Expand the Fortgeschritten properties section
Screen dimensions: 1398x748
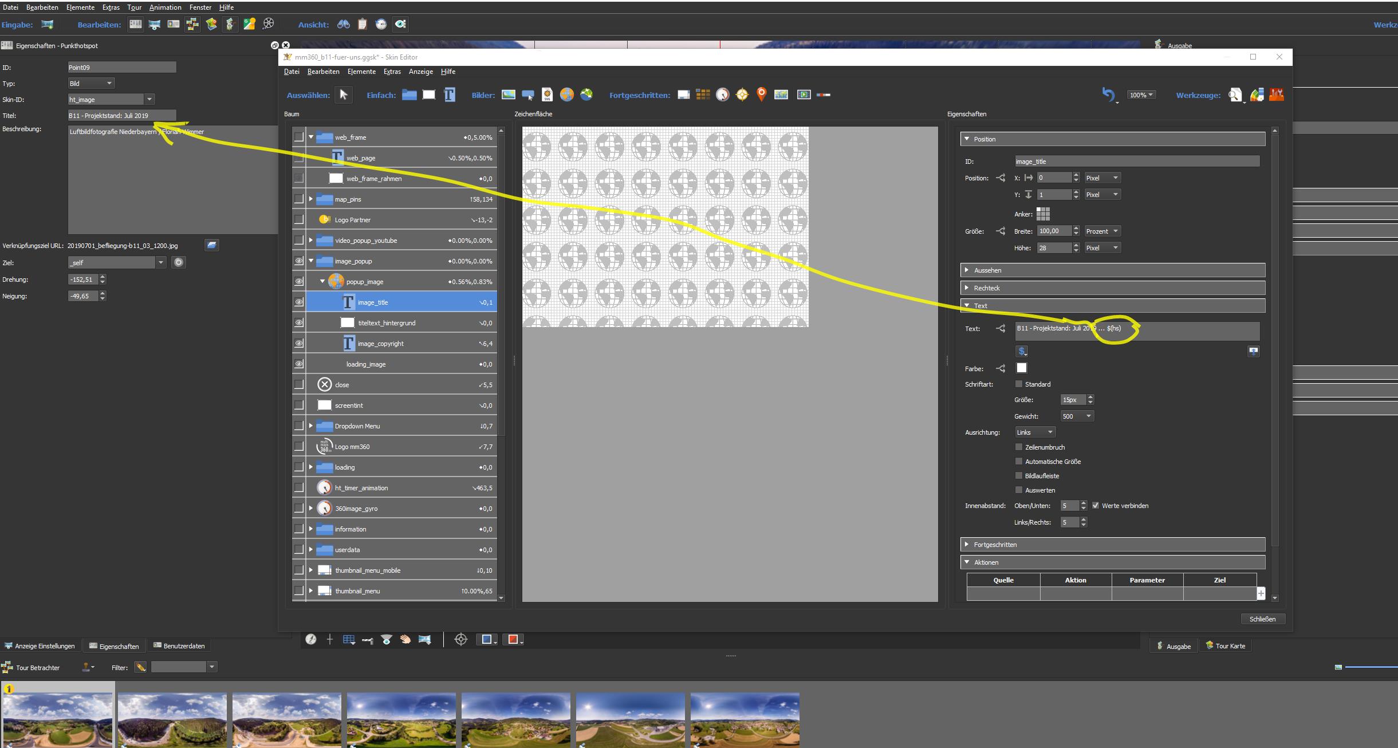[1113, 544]
